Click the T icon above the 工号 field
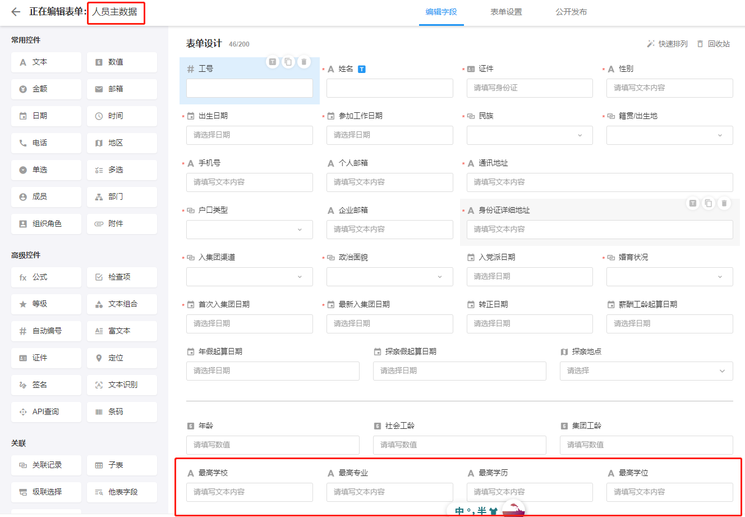 272,62
